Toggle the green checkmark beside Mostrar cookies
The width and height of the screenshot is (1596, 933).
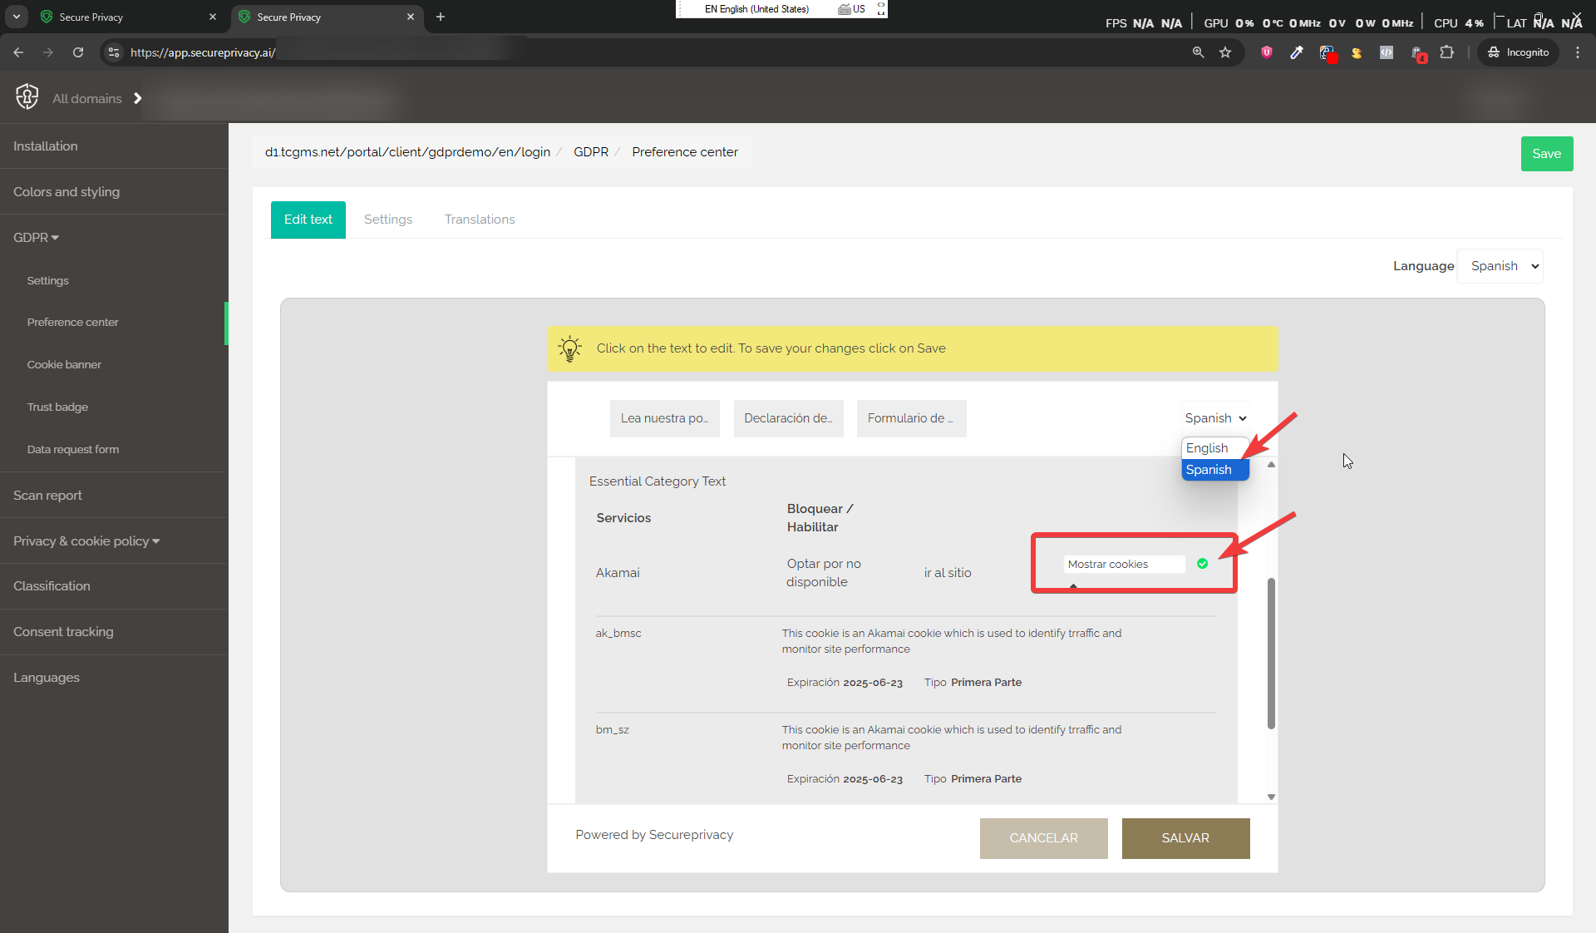(1202, 564)
